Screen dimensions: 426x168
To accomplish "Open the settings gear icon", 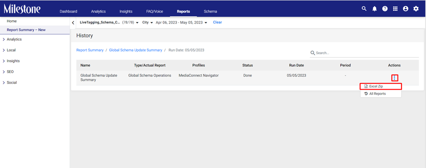I will coord(416,9).
